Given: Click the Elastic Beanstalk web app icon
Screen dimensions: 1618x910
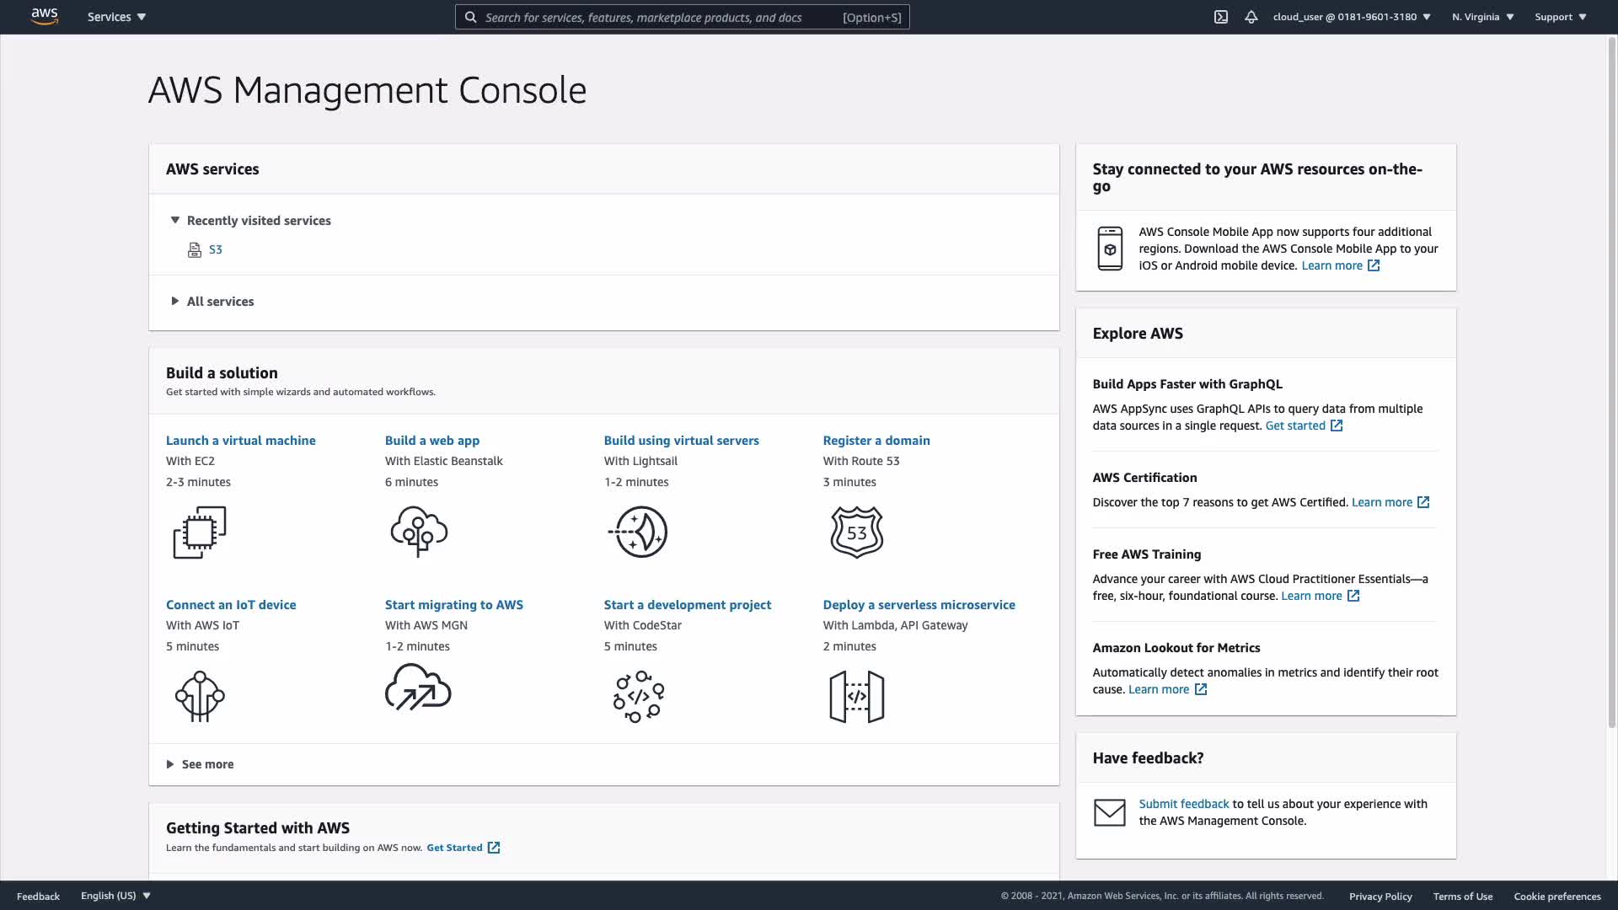Looking at the screenshot, I should click(419, 532).
